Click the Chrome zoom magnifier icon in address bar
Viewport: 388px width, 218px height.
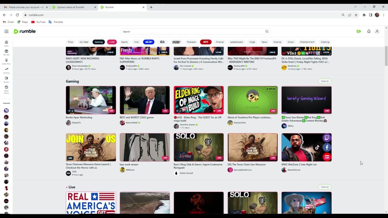pyautogui.click(x=343, y=15)
